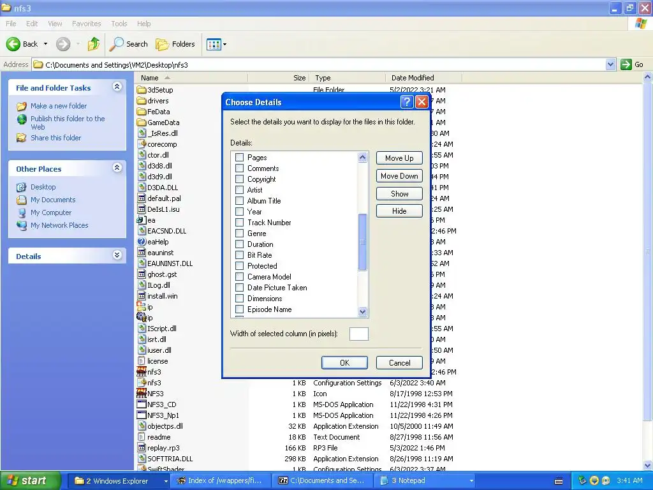Click the Make a new folder icon
The height and width of the screenshot is (490, 653).
tap(22, 107)
